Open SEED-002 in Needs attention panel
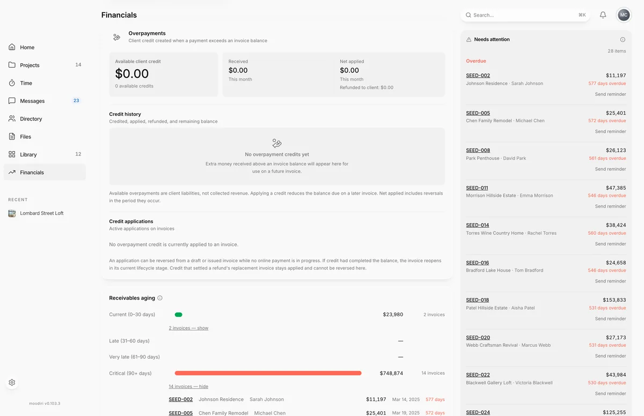The width and height of the screenshot is (644, 416). point(478,76)
